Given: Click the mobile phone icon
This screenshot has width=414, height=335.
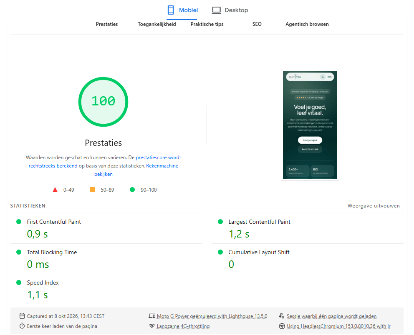Looking at the screenshot, I should pyautogui.click(x=171, y=10).
